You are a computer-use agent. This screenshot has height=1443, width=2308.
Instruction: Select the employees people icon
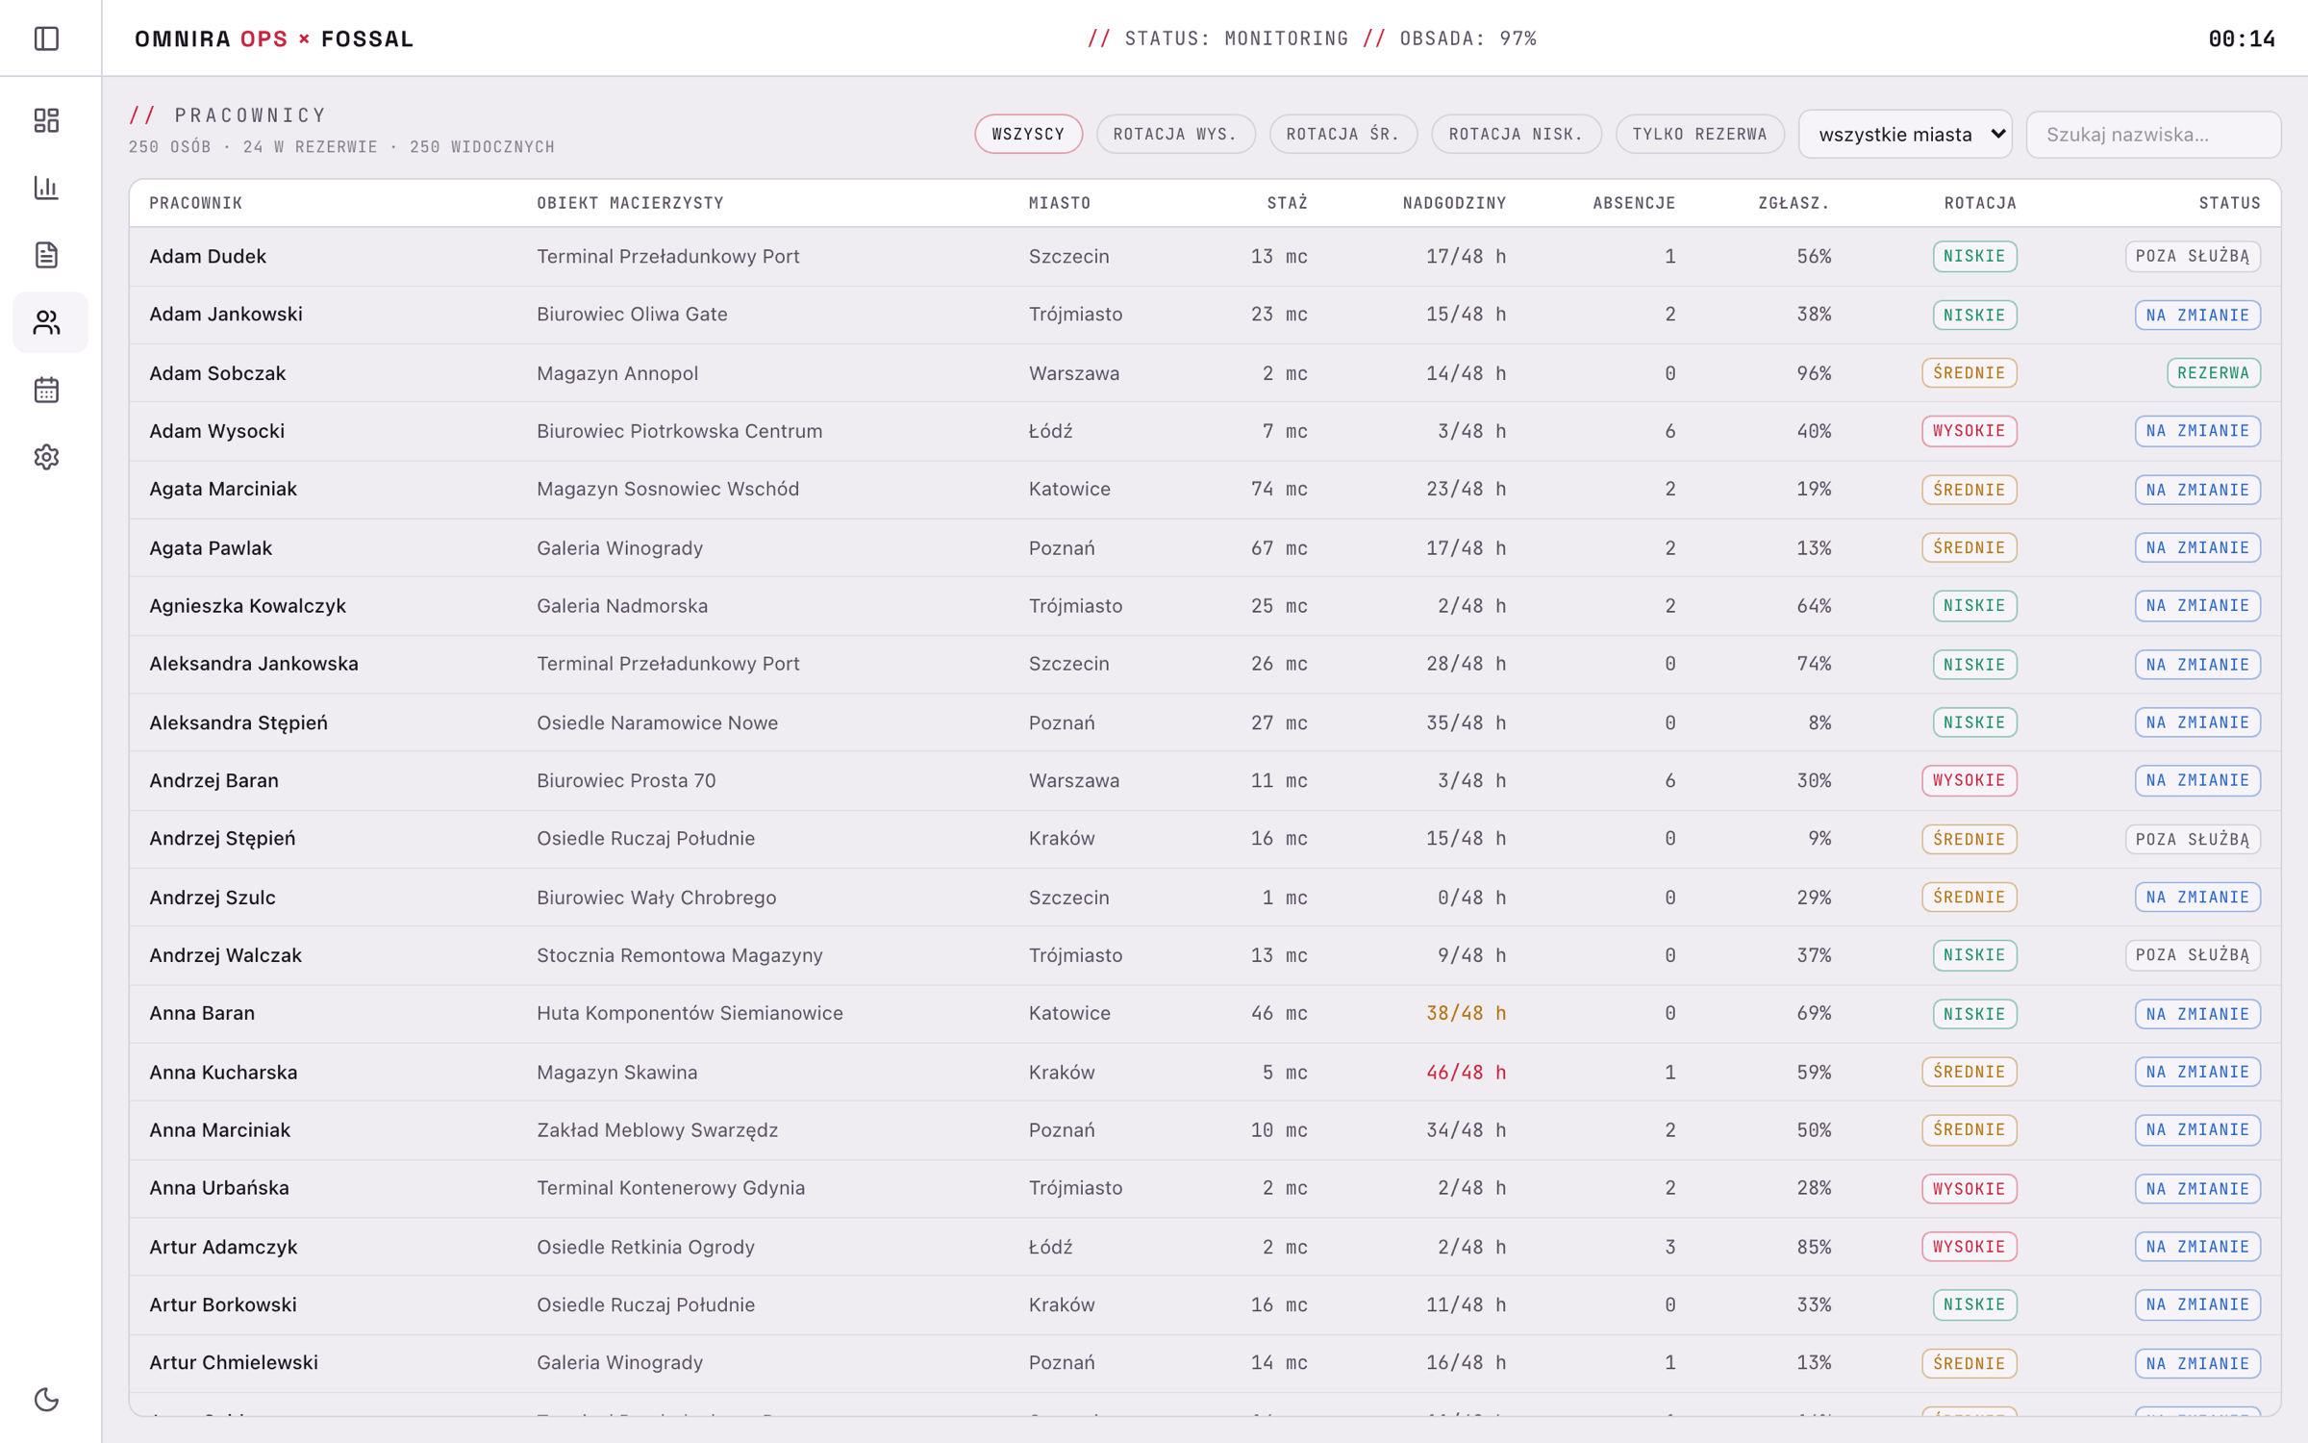point(46,322)
